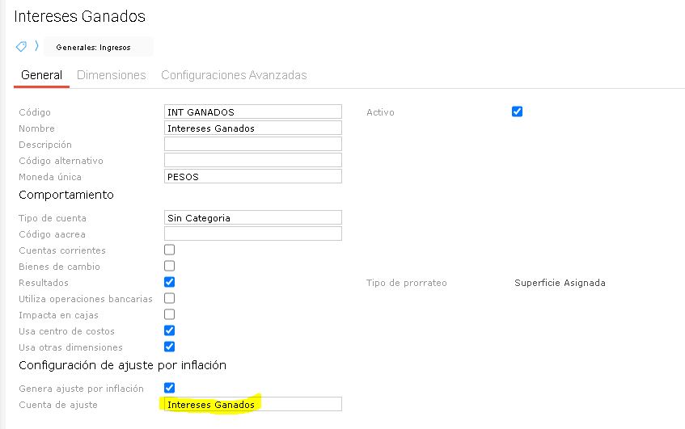The height and width of the screenshot is (429, 685).
Task: Open the Generales: Ingresos category
Action: 93,47
